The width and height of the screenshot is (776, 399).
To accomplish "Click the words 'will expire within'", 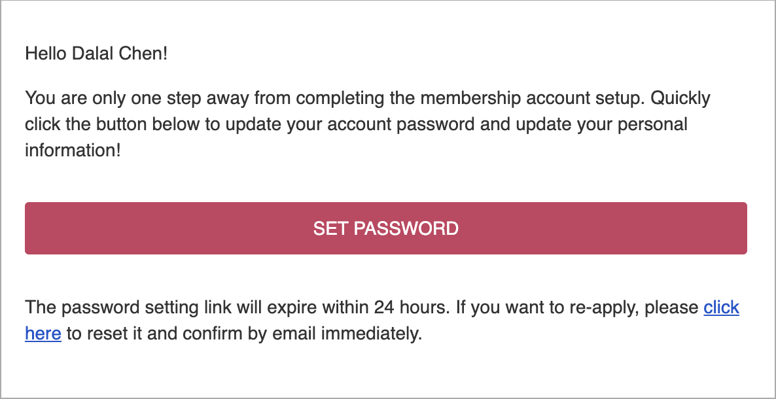I will 302,307.
